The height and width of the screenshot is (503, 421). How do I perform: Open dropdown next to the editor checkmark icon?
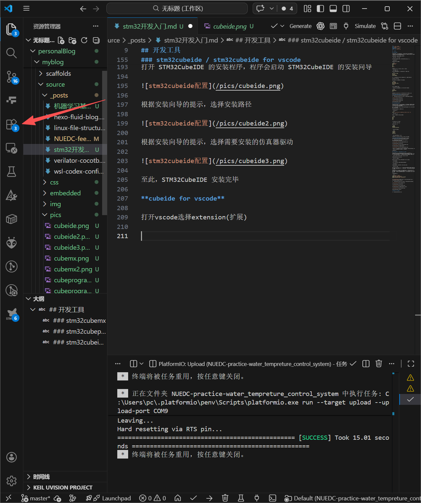(x=282, y=26)
